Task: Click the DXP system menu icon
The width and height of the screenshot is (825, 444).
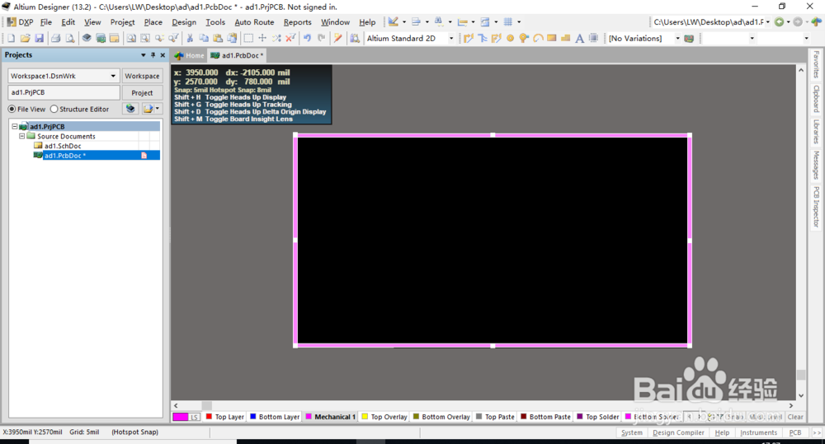Action: coord(11,22)
